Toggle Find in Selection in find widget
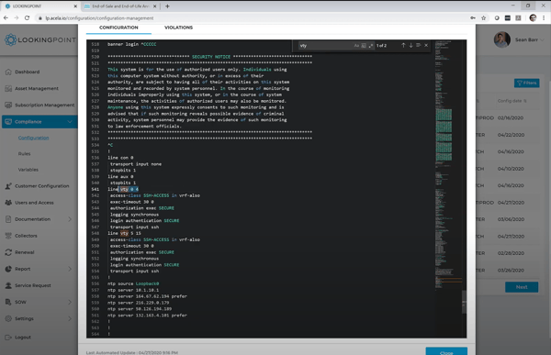Screen dimensions: 551x355 418,45
